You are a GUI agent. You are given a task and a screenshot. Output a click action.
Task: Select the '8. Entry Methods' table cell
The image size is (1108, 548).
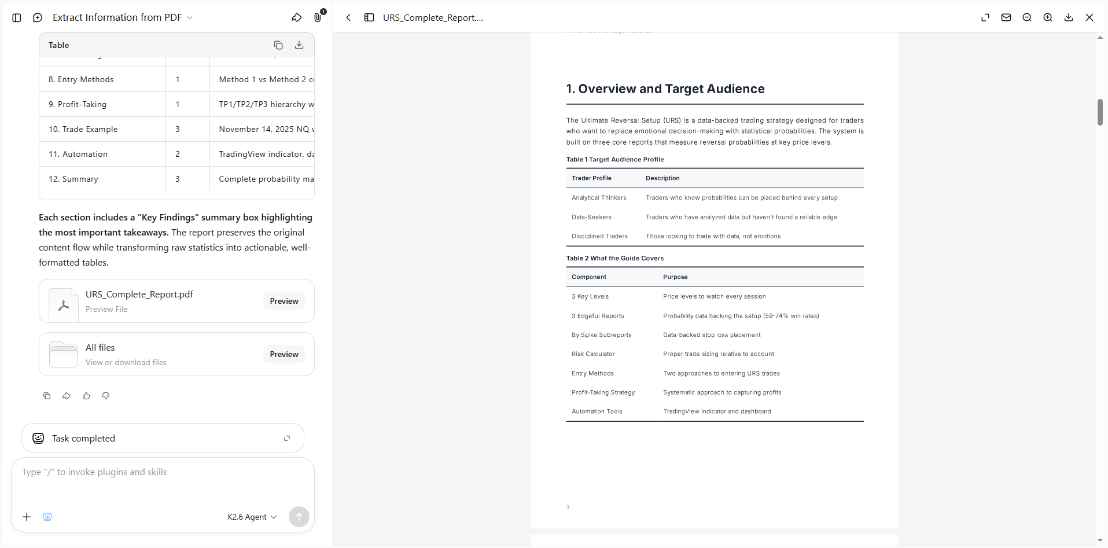[x=102, y=79]
